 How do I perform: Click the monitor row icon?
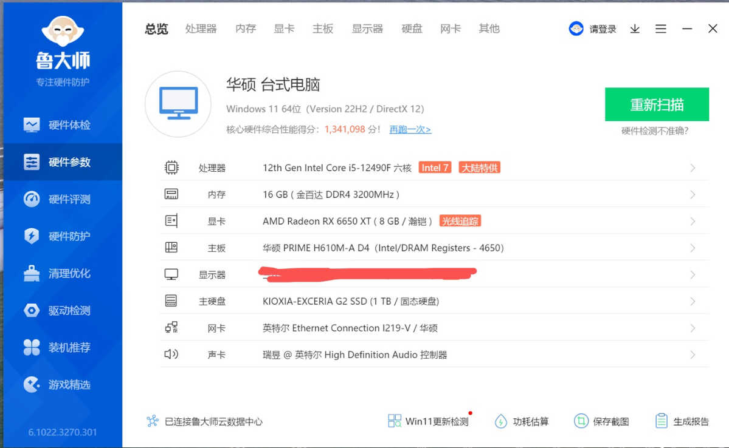click(x=171, y=274)
